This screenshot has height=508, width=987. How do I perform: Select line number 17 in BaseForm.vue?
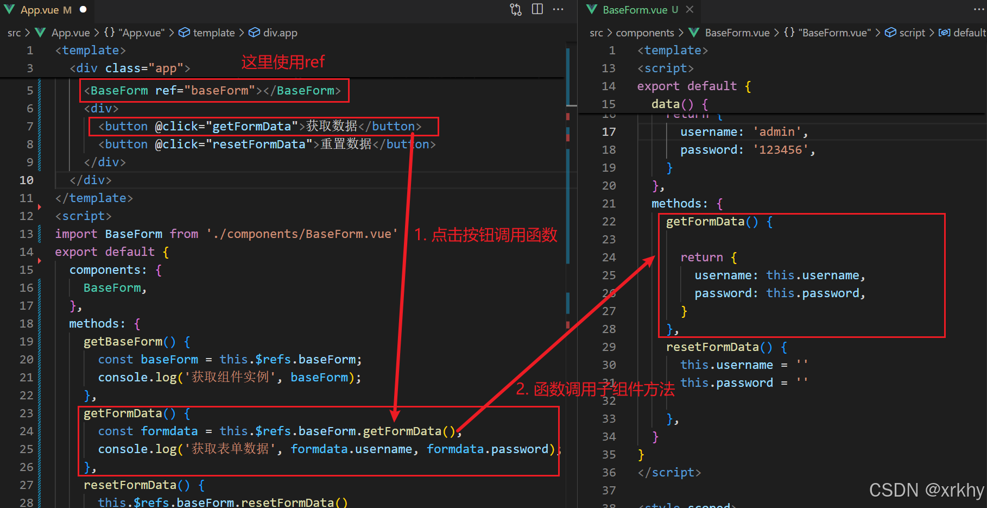(609, 131)
